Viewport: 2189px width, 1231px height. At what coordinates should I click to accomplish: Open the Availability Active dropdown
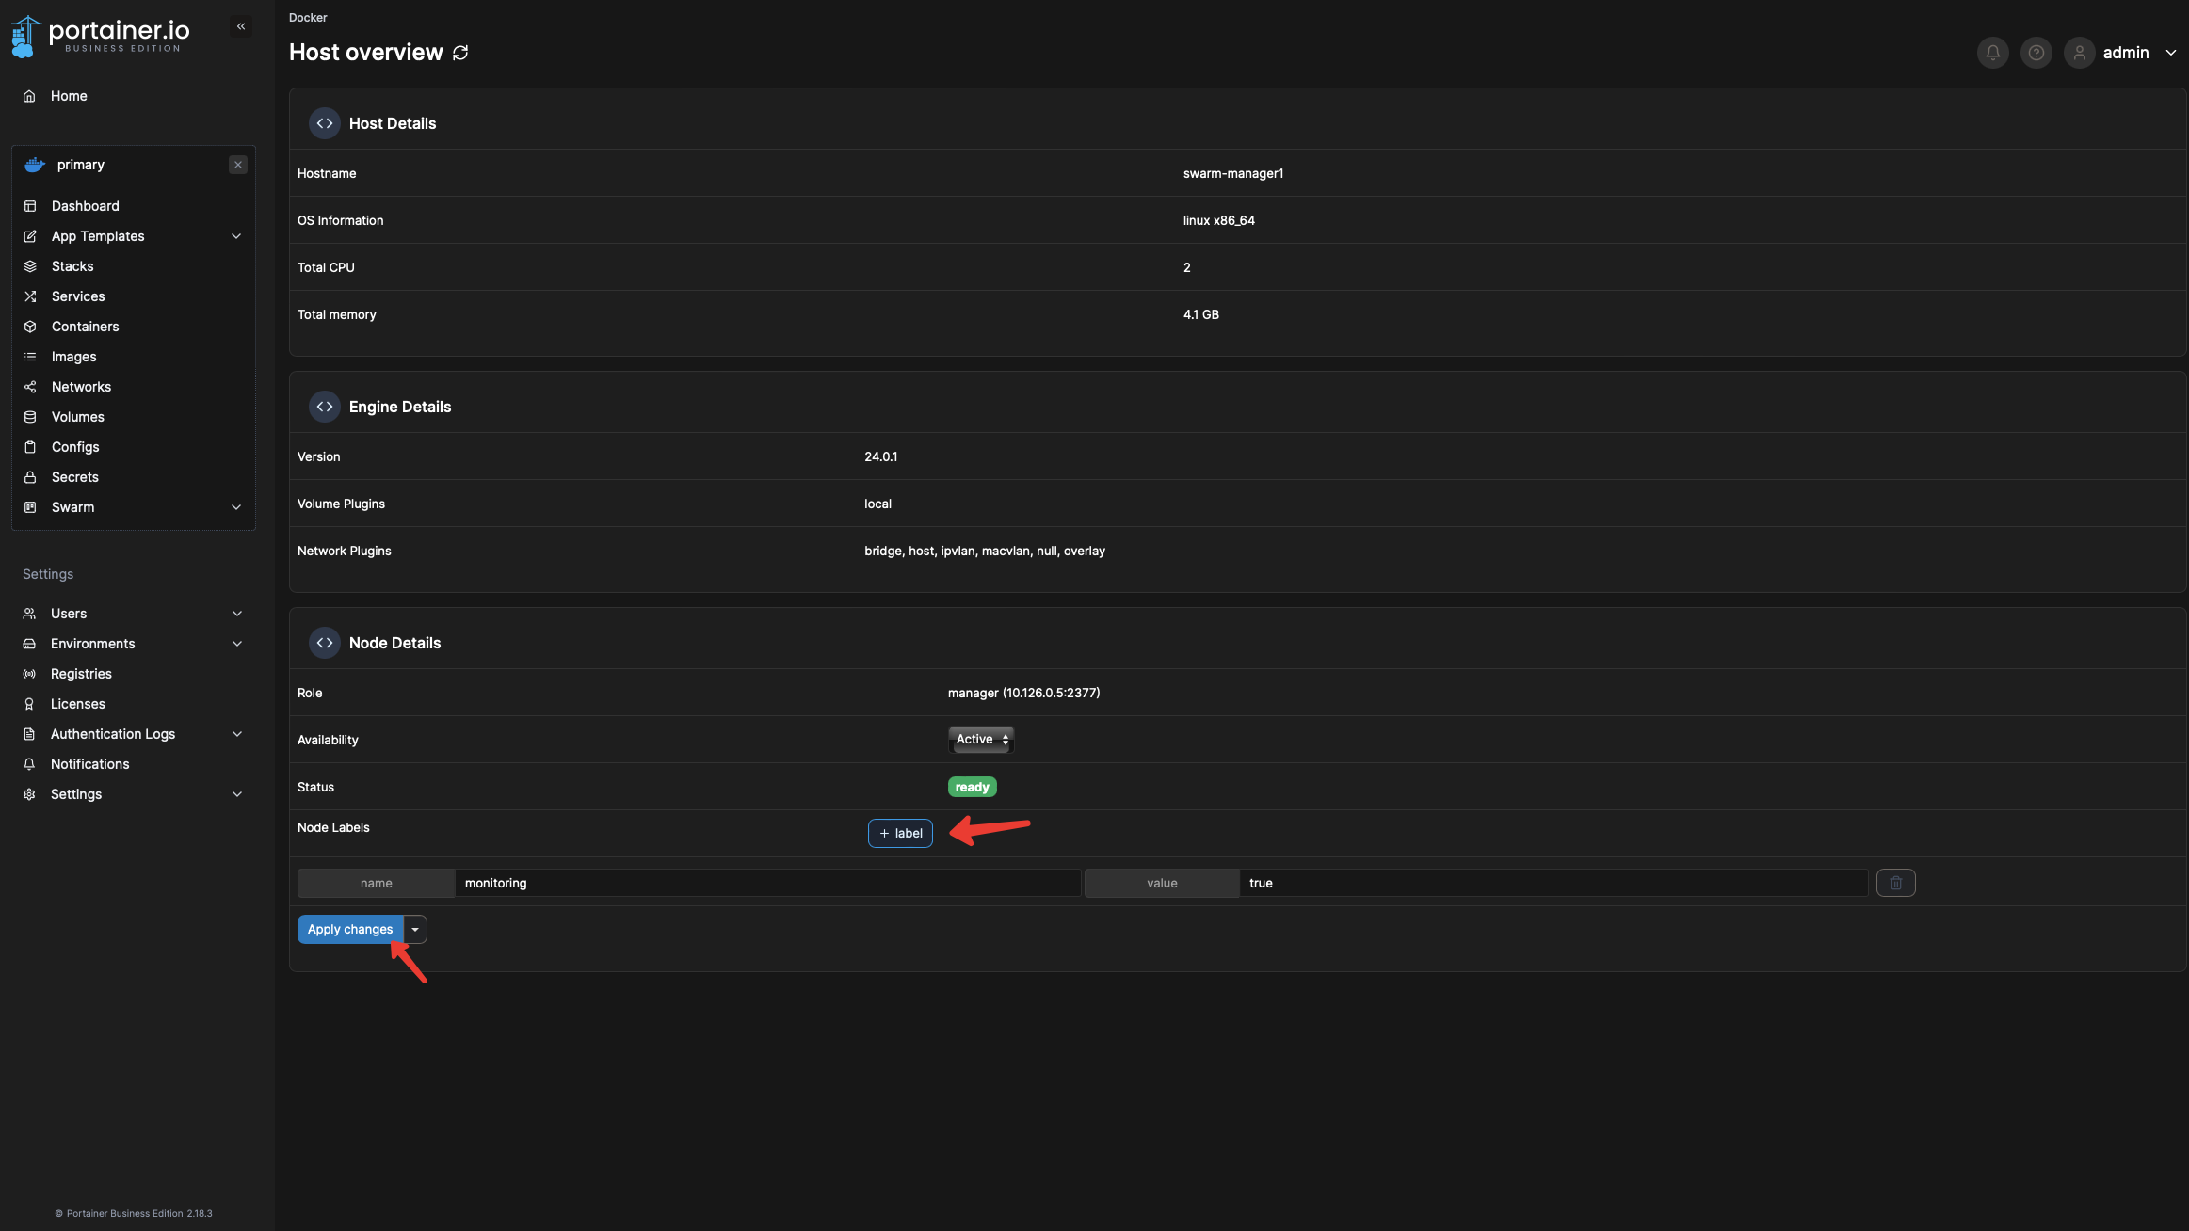(x=981, y=740)
